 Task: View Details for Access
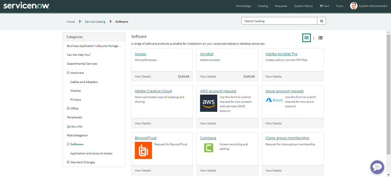(143, 77)
